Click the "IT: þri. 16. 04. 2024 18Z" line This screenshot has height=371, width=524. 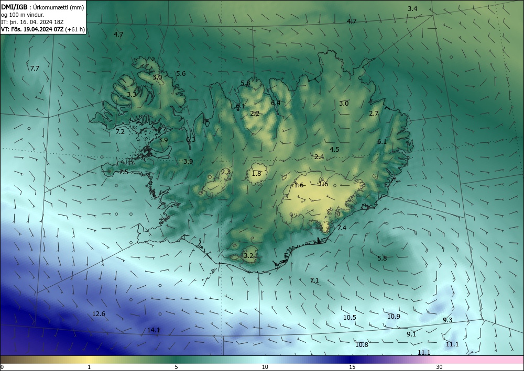[x=32, y=22]
